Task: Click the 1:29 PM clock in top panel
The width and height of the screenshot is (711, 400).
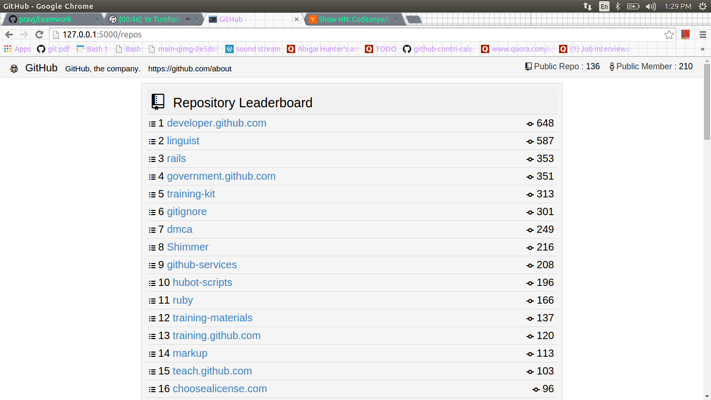Action: (678, 6)
